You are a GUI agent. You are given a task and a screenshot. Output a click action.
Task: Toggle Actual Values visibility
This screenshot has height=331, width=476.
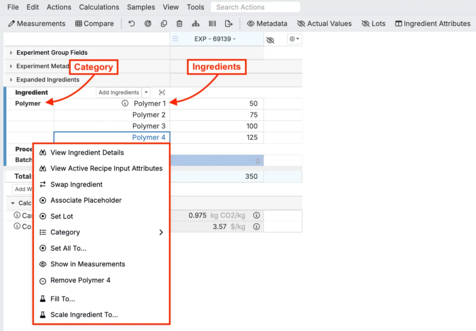[x=324, y=24]
